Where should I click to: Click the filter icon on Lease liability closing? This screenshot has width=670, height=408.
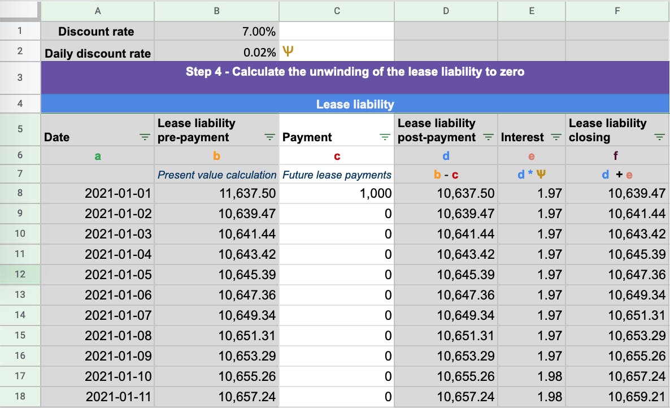coord(659,137)
